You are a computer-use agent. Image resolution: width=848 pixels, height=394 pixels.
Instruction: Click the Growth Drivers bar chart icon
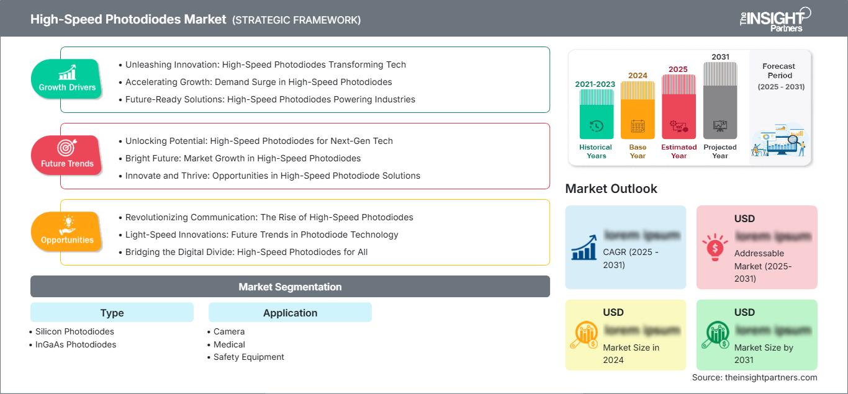(67, 72)
